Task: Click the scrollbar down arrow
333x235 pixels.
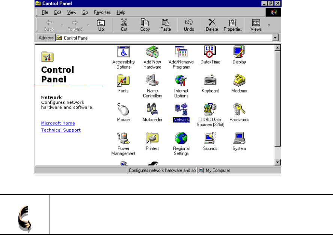Action: [277, 162]
